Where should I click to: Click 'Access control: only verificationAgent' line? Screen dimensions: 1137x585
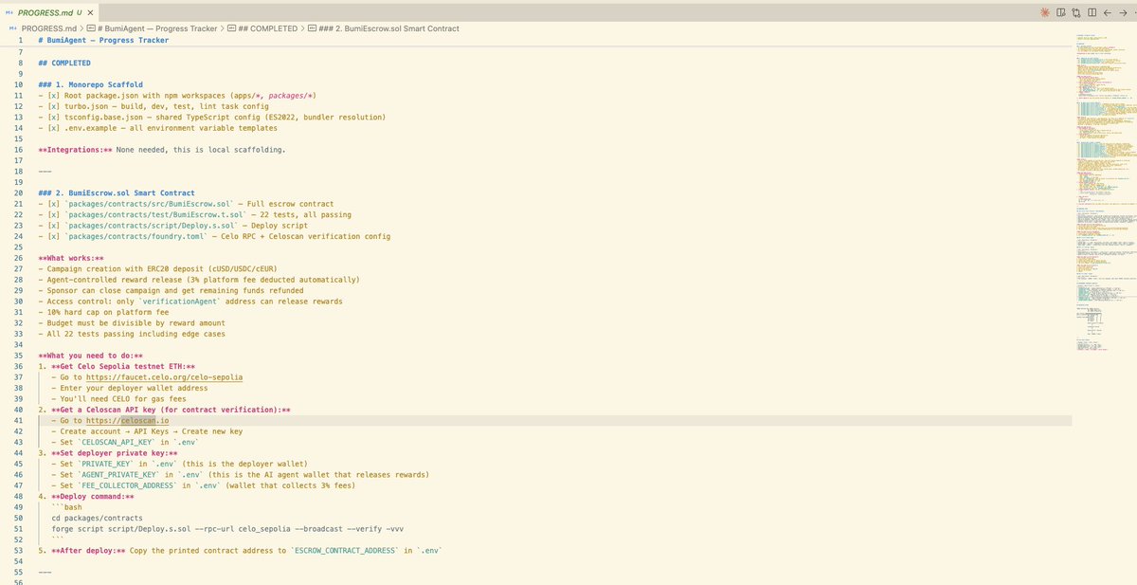click(x=190, y=302)
